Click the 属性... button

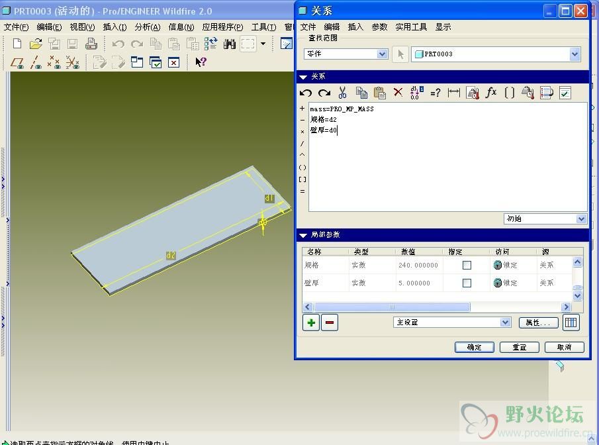538,322
